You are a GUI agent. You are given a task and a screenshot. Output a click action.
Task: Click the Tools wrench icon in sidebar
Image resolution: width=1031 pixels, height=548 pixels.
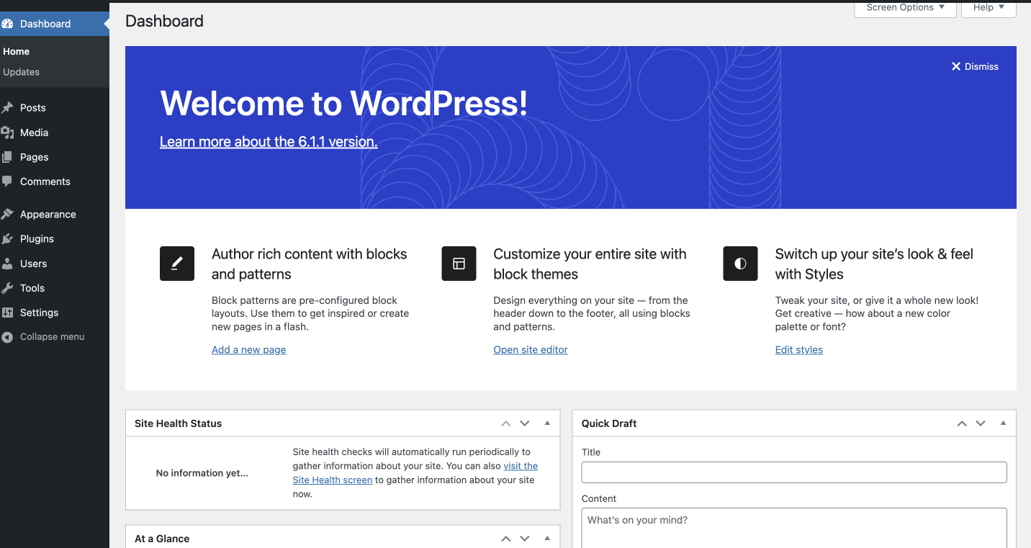pyautogui.click(x=8, y=288)
